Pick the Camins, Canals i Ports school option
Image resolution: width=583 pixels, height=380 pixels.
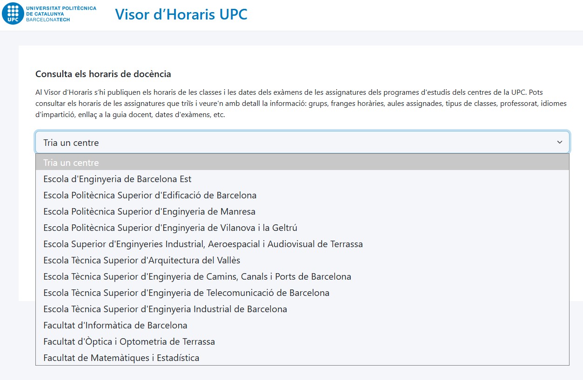click(196, 276)
